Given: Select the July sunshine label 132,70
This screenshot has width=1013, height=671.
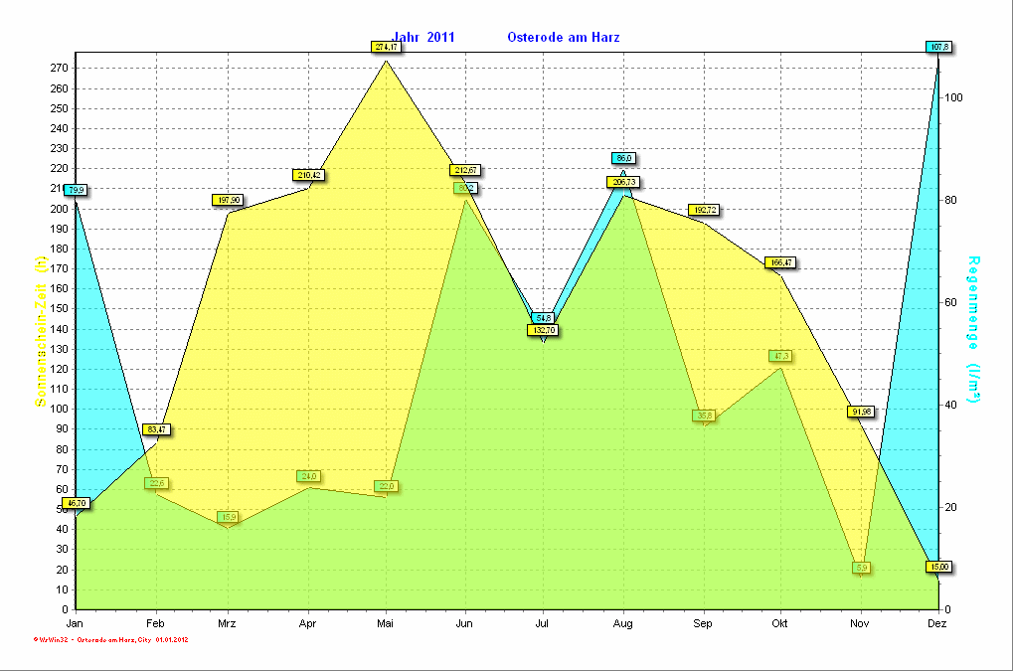Looking at the screenshot, I should pyautogui.click(x=543, y=330).
